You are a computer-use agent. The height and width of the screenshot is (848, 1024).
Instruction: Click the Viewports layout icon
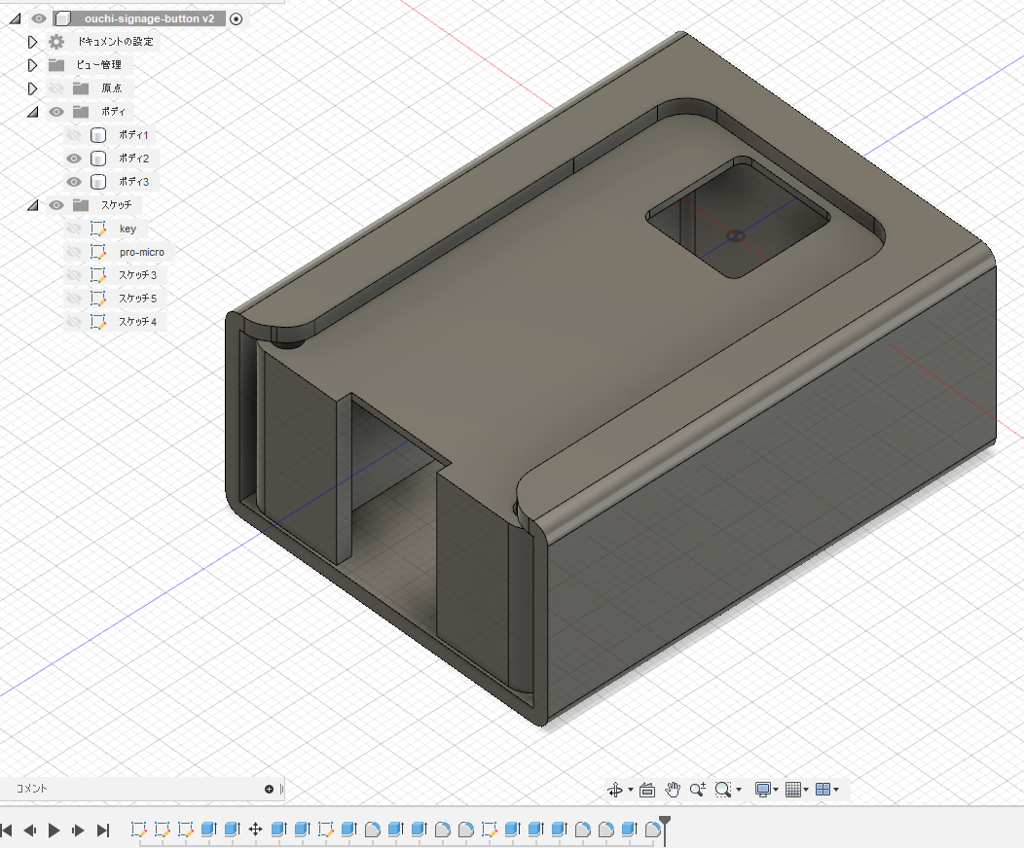click(x=823, y=790)
